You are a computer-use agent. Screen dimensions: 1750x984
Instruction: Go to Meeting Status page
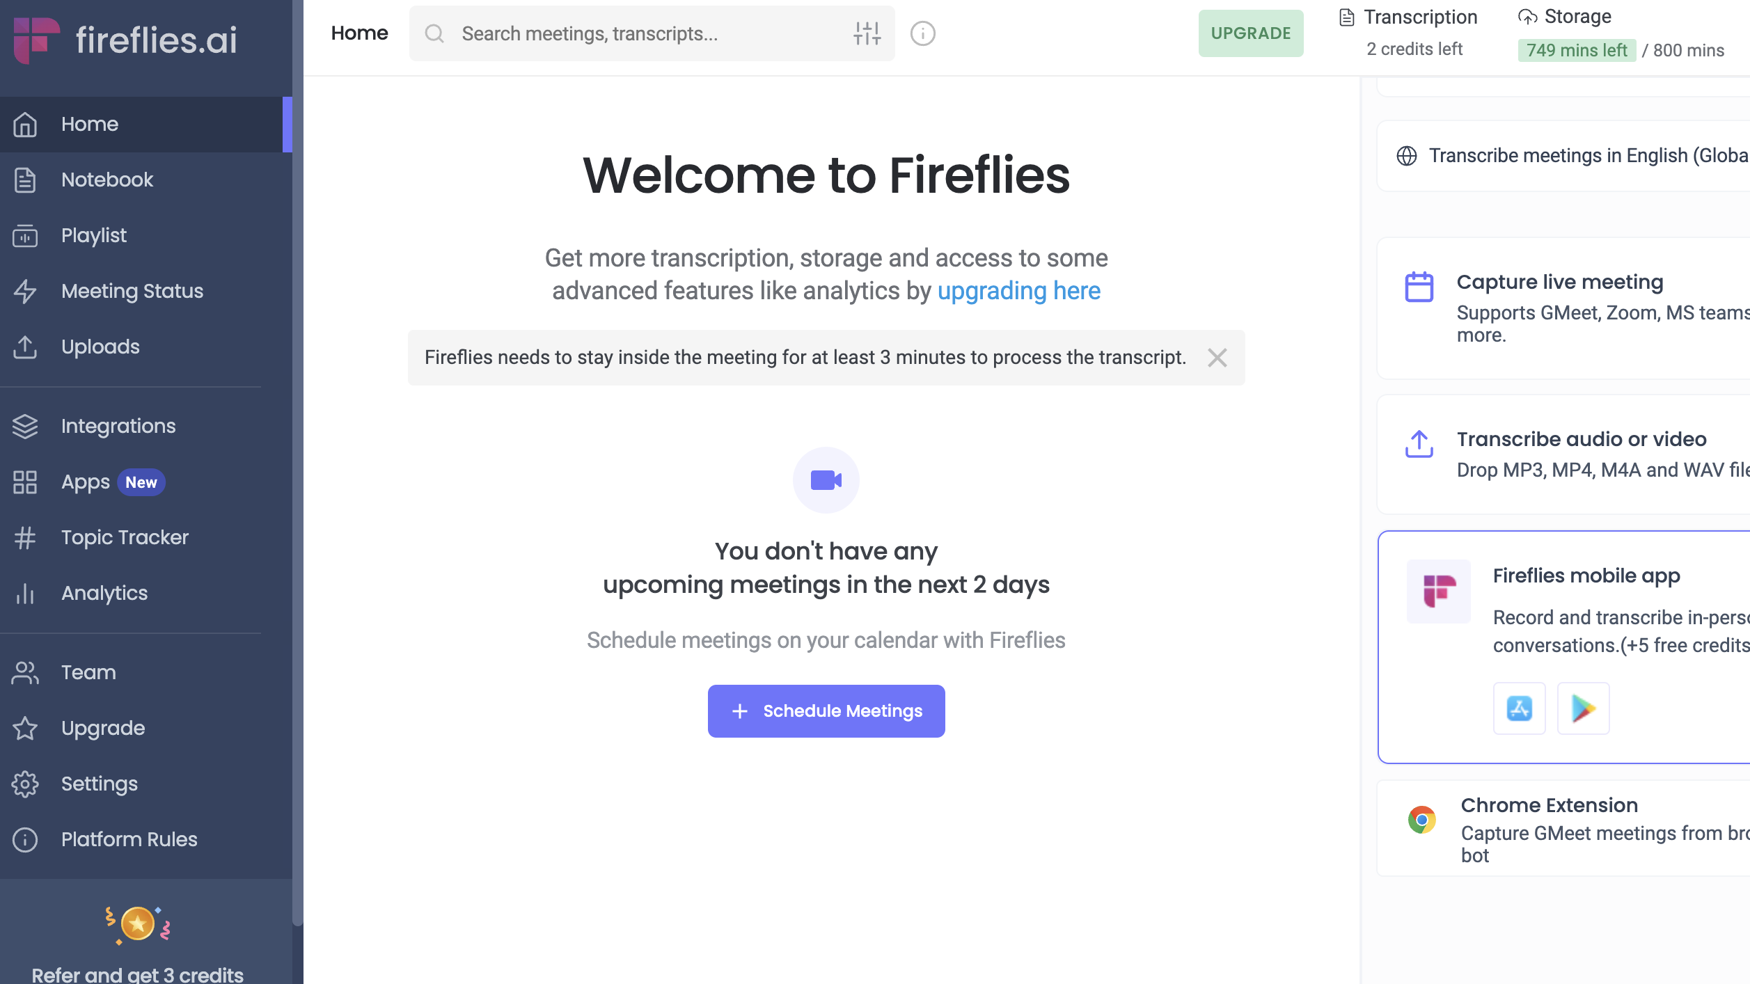pyautogui.click(x=132, y=291)
